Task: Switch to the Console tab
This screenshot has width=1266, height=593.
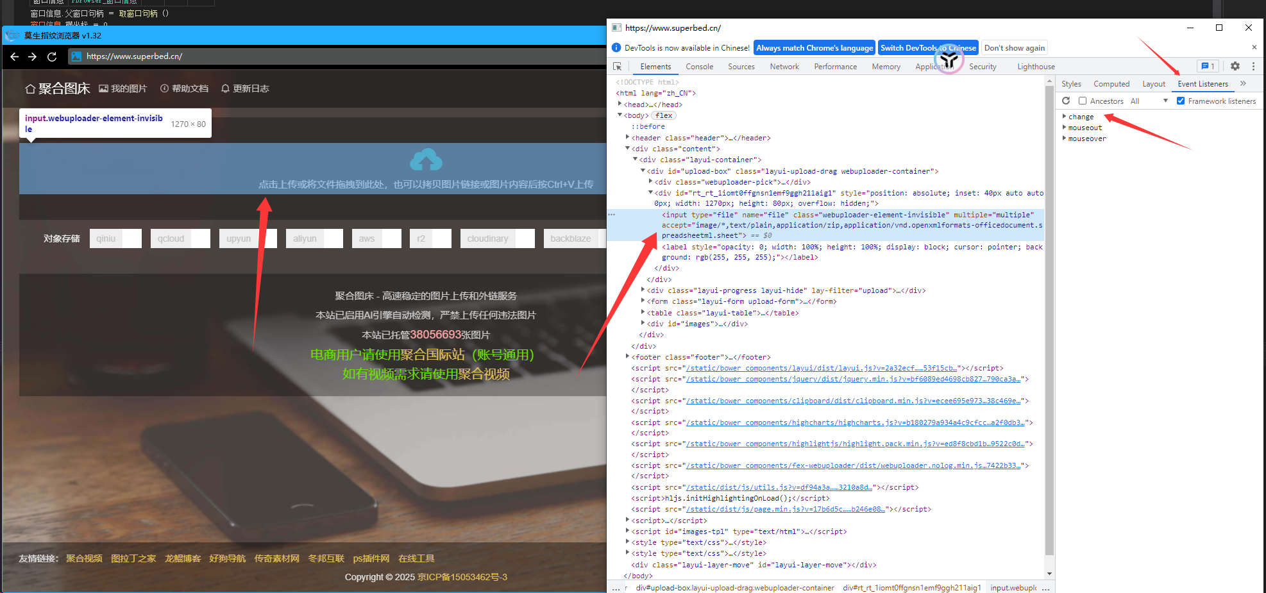Action: (699, 67)
